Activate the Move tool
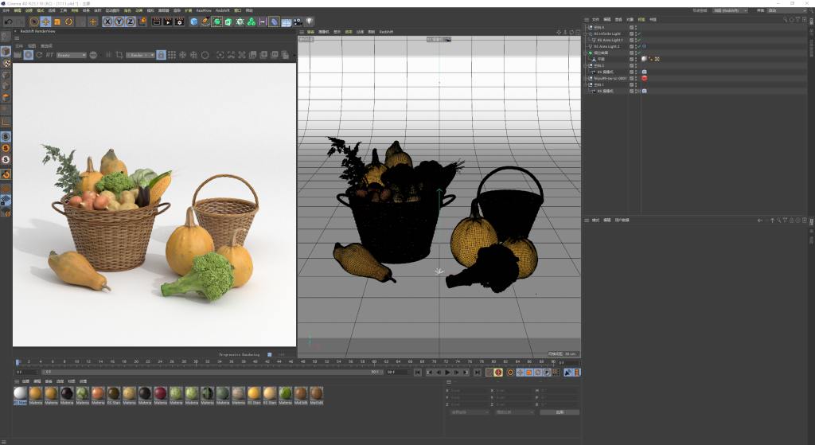The image size is (815, 445). tap(45, 21)
